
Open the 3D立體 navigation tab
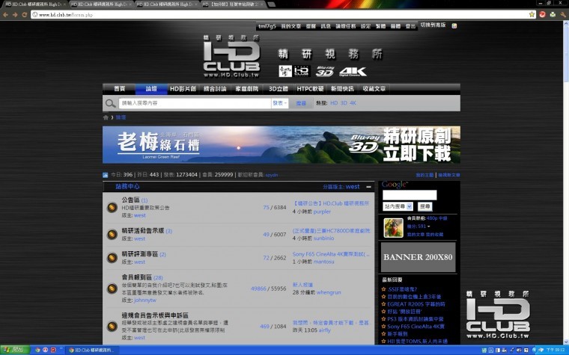279,89
